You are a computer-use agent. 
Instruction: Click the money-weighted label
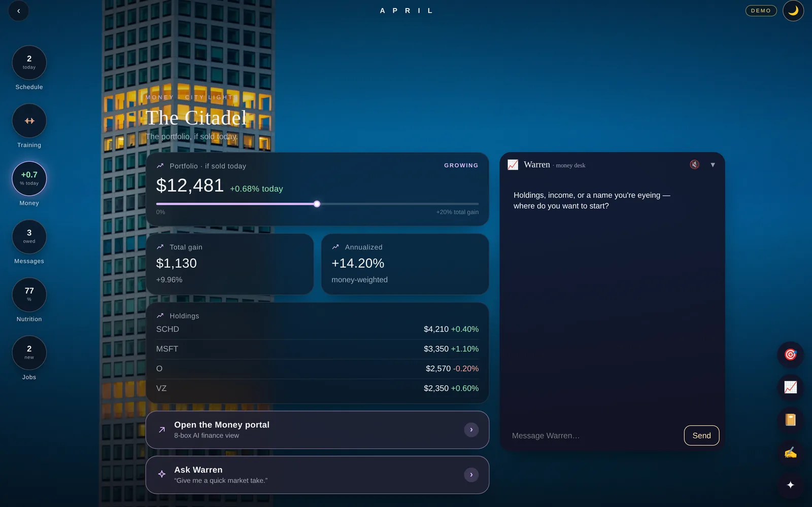click(x=359, y=280)
